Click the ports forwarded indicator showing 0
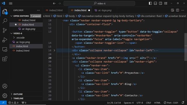Viewport: 187px width, 105px height. [x=24, y=103]
